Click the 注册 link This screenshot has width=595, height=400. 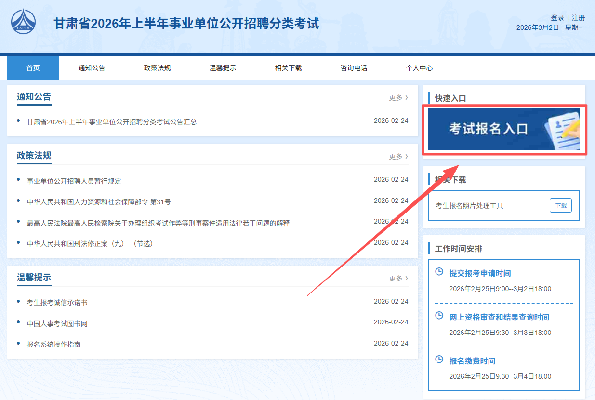click(578, 18)
